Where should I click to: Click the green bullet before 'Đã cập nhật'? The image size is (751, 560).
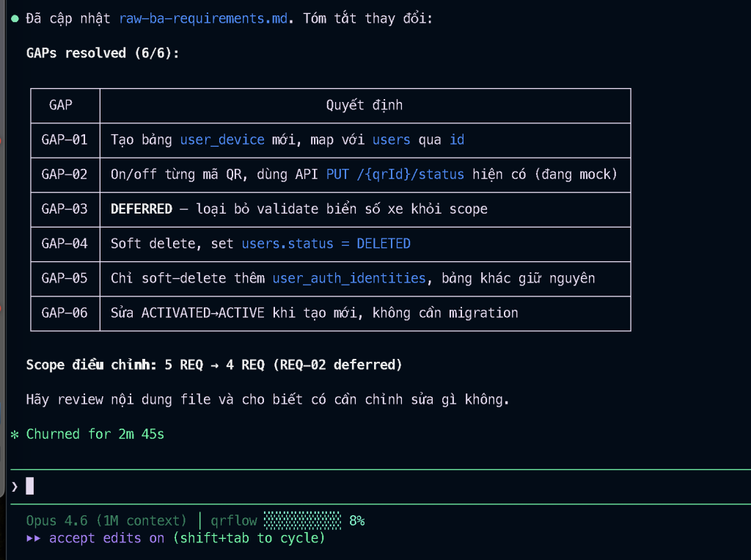point(15,18)
